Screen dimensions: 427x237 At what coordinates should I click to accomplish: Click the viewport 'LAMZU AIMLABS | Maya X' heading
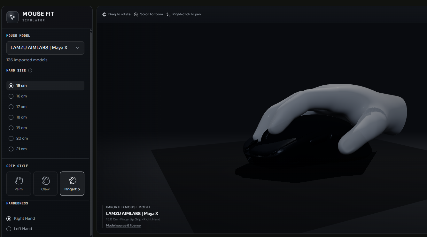pyautogui.click(x=132, y=213)
